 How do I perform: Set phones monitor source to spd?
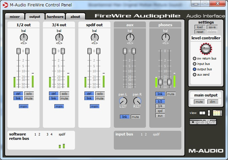[160, 111]
